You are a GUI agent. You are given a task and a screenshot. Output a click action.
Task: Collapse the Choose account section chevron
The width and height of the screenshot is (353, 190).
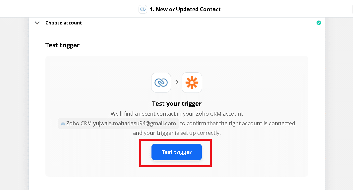[x=37, y=23]
